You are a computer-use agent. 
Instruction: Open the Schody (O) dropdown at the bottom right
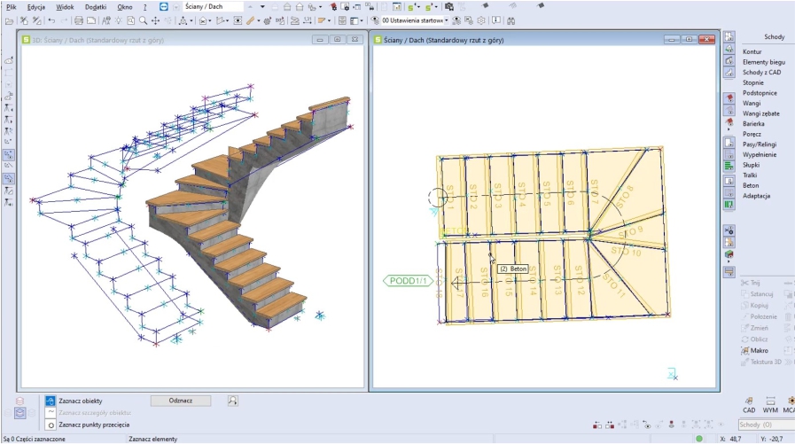pos(764,425)
